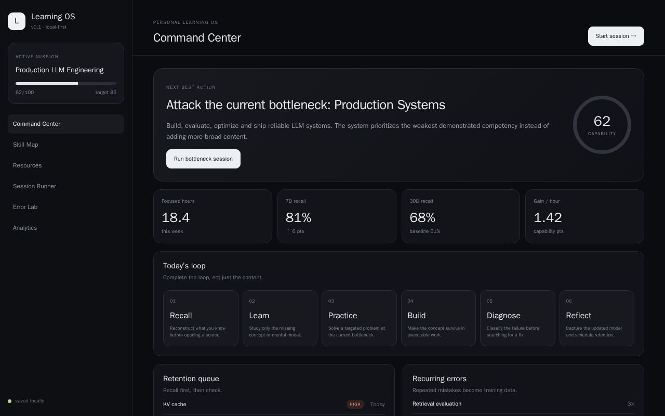Start a new session
This screenshot has width=665, height=416.
click(616, 36)
